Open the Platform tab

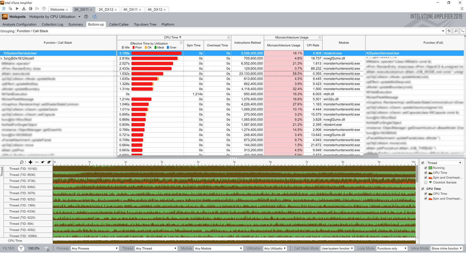click(x=168, y=24)
